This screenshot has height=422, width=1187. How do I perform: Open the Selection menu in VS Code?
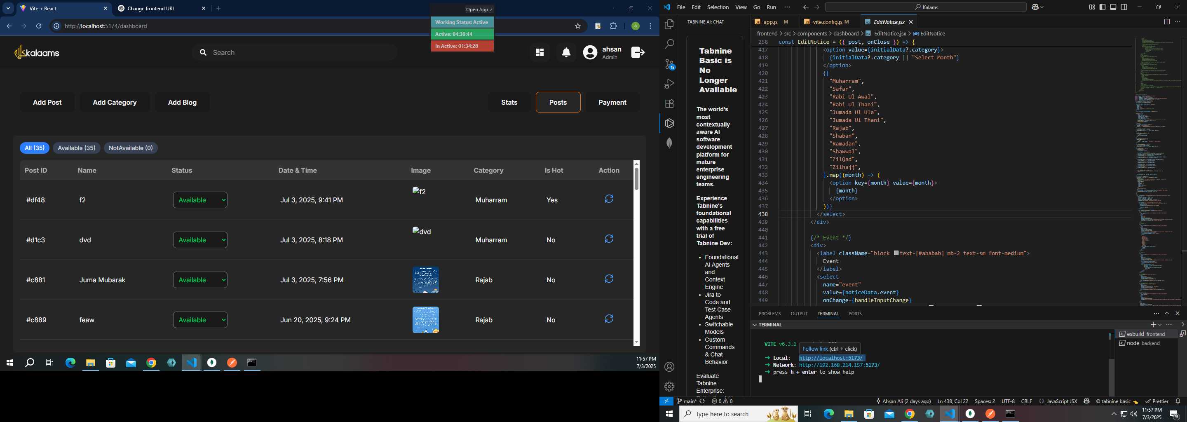[x=718, y=7]
